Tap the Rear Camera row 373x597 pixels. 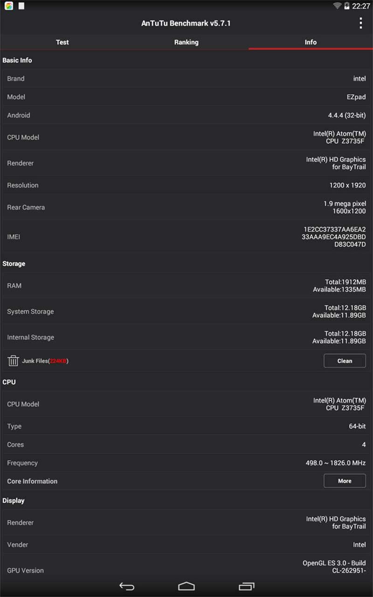[186, 207]
